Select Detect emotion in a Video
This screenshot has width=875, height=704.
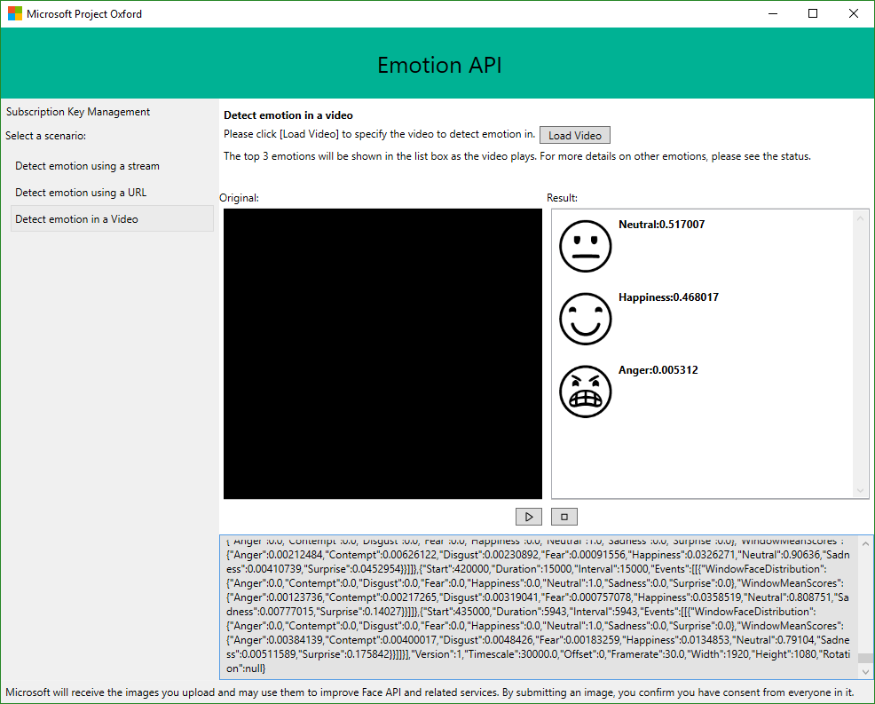click(112, 219)
